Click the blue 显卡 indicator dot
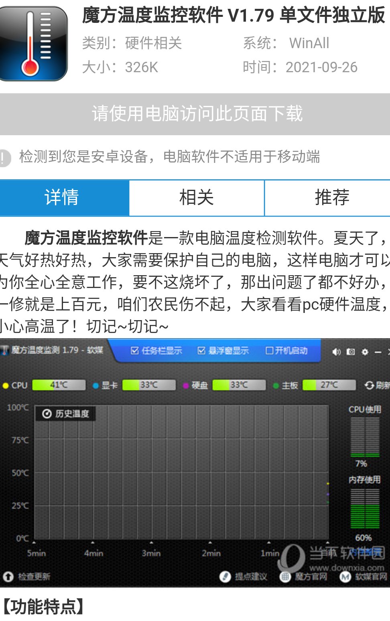 pyautogui.click(x=95, y=386)
